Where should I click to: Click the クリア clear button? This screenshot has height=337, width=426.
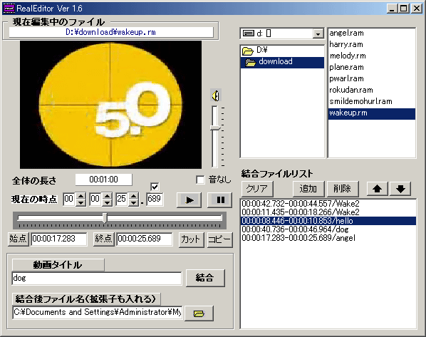coord(257,189)
